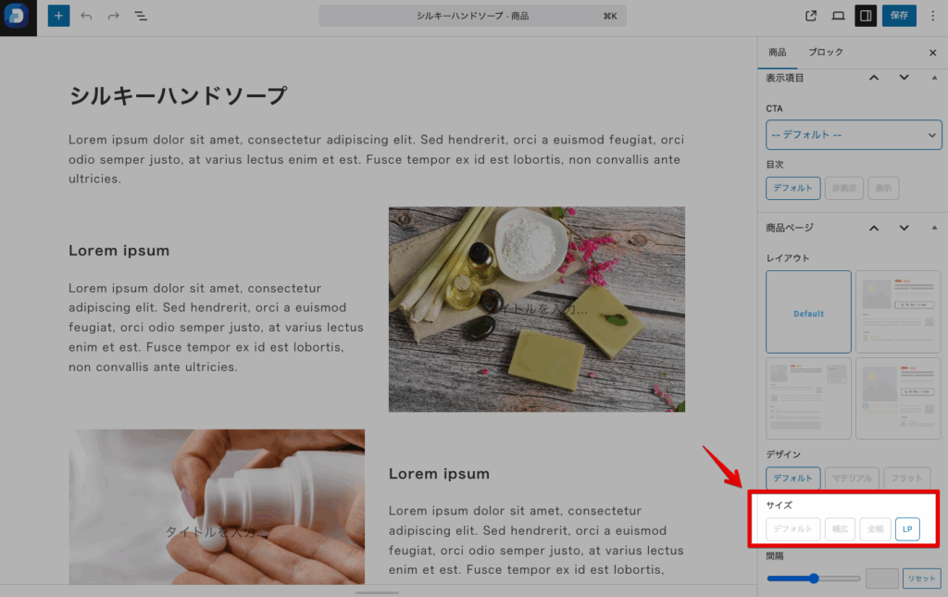Open the three-dot options menu

tap(932, 16)
